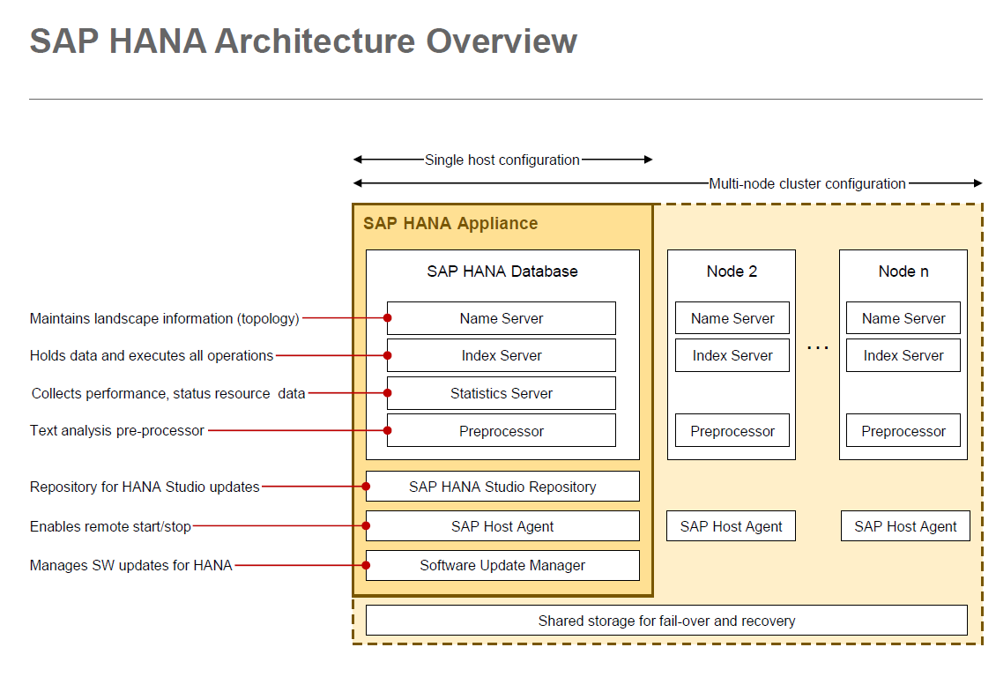This screenshot has width=996, height=677.
Task: Click the 'SAP HANA Architecture Overview' title
Action: [303, 41]
